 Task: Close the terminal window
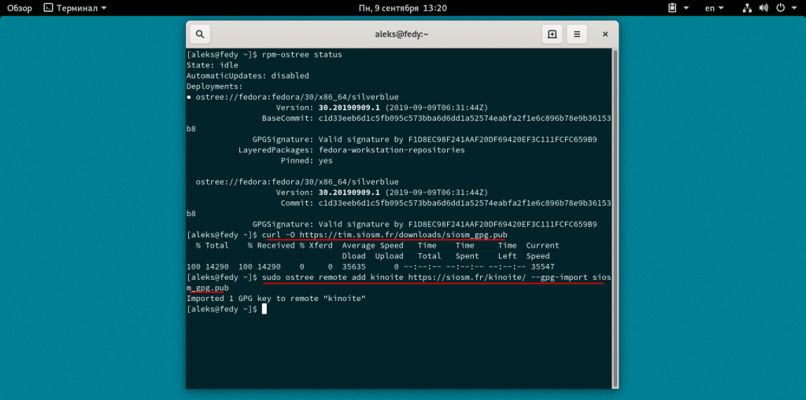pyautogui.click(x=604, y=35)
